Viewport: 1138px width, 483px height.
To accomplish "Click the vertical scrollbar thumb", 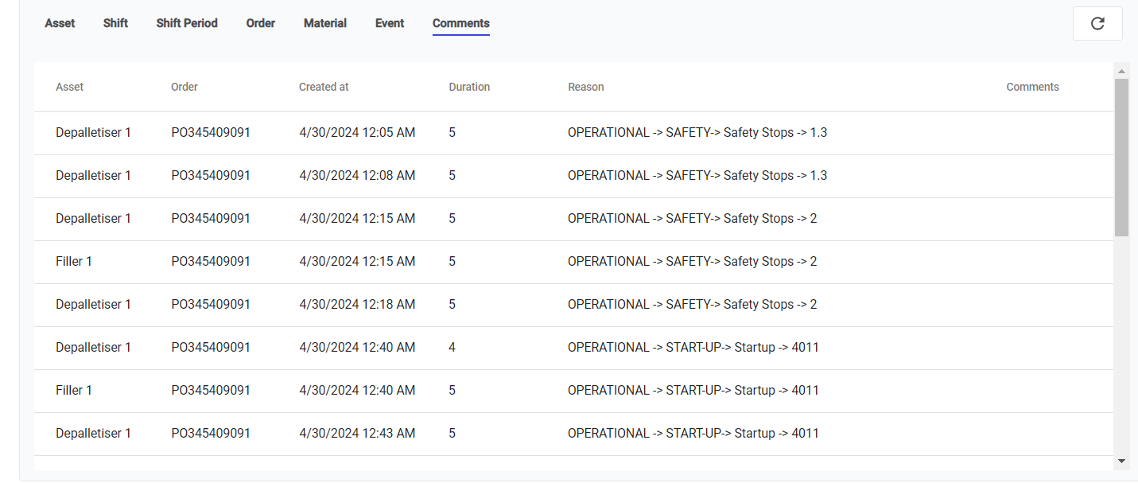I will (x=1121, y=157).
